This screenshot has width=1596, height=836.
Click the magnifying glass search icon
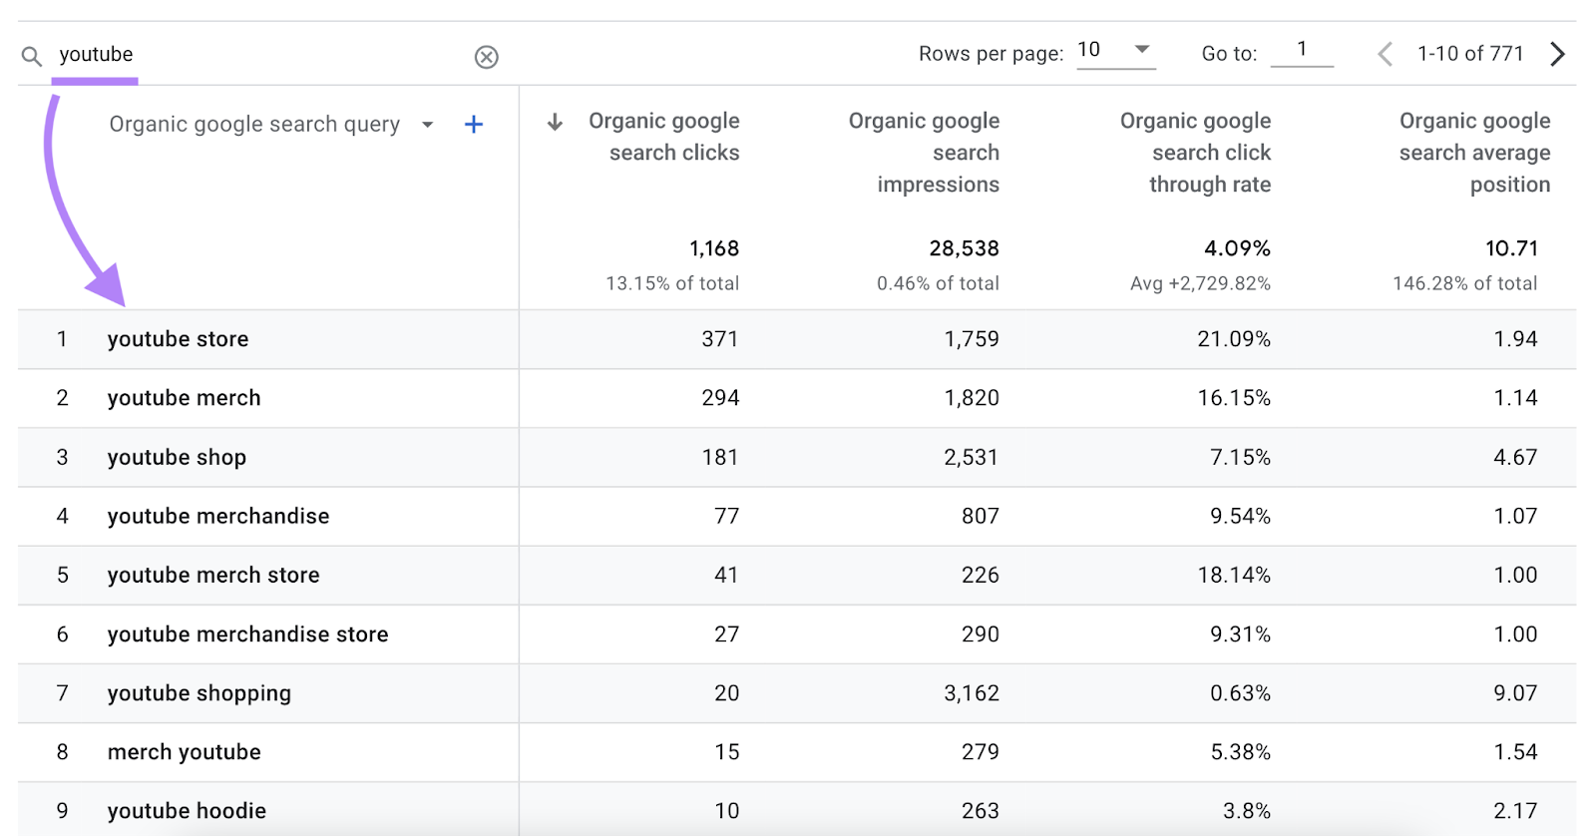coord(32,56)
